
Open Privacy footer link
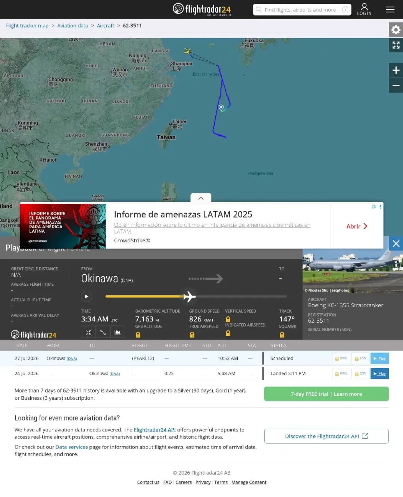click(203, 482)
